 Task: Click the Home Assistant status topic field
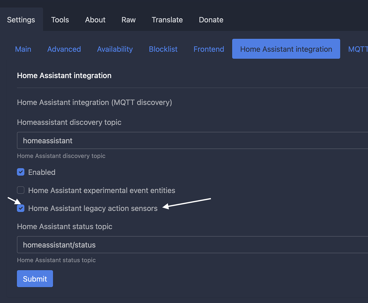192,245
